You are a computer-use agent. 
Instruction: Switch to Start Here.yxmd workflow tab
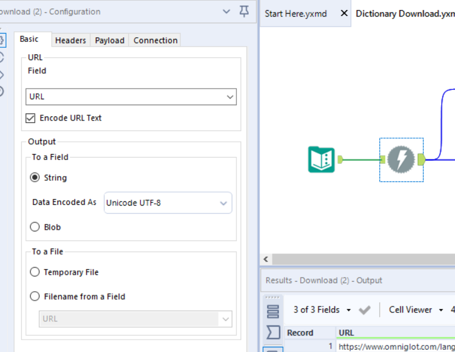[x=295, y=13]
